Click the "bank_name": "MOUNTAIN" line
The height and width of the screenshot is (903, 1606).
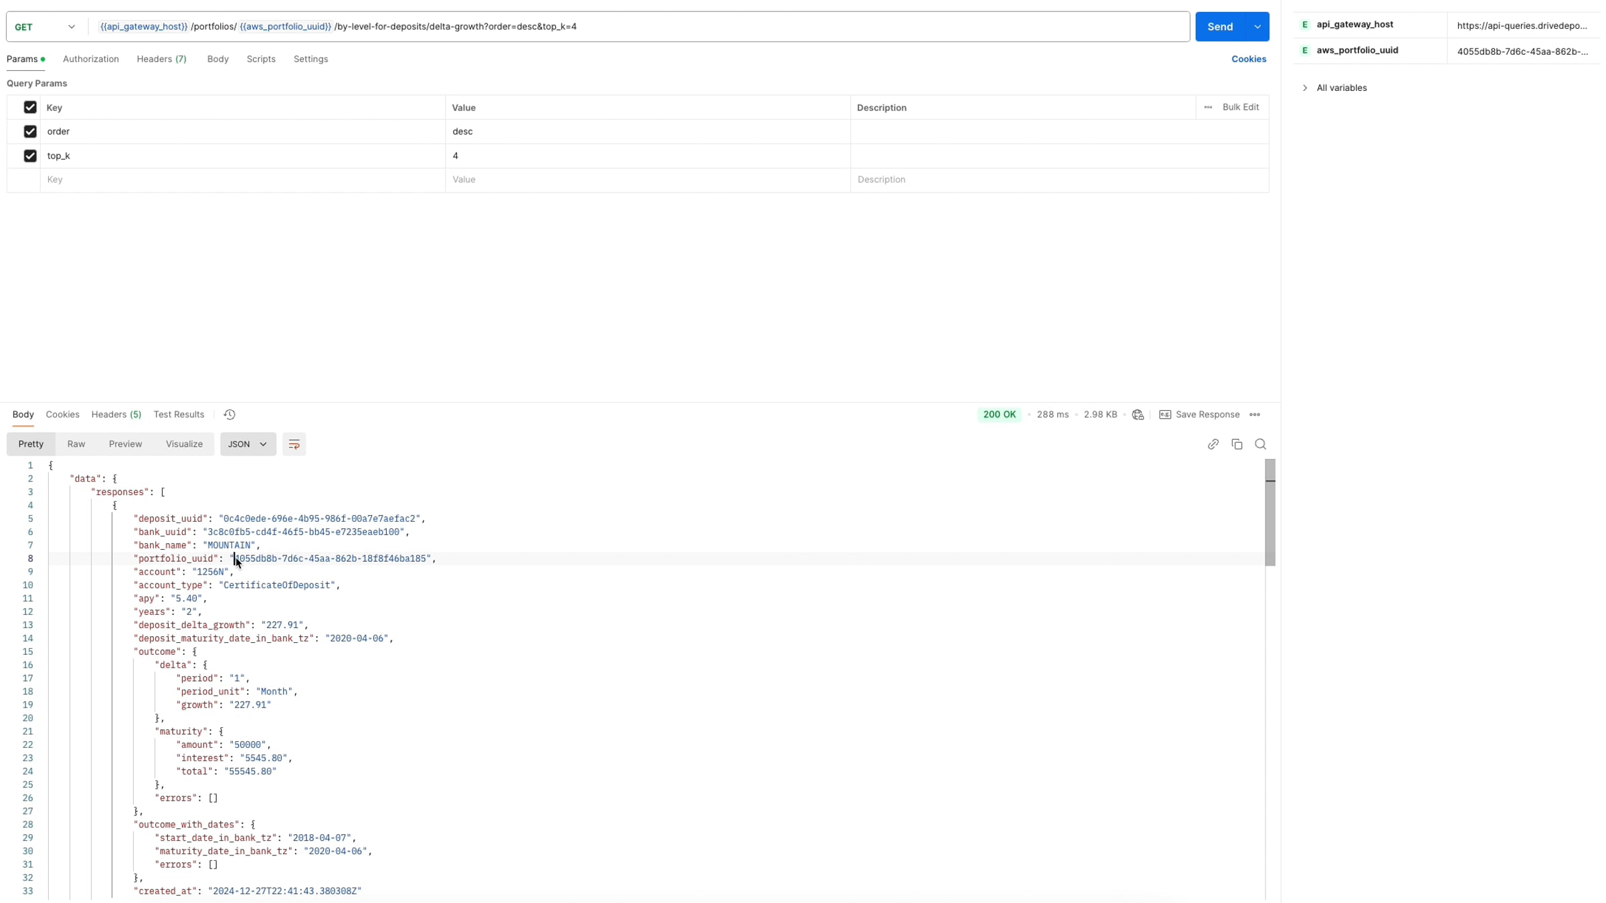pos(197,545)
